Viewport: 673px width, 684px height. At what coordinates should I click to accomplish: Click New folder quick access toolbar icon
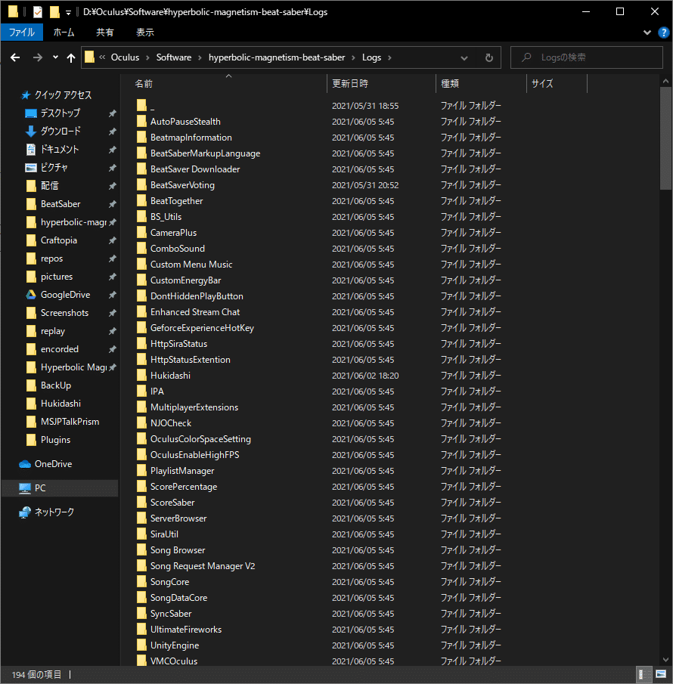pyautogui.click(x=54, y=12)
